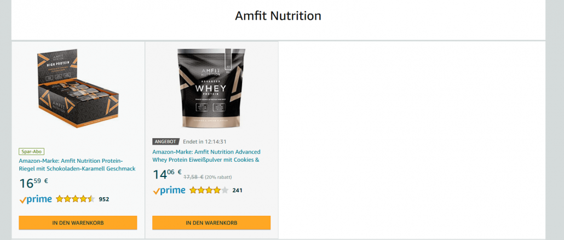Click the 14,06 € deal price
564x240 pixels.
[x=167, y=174]
